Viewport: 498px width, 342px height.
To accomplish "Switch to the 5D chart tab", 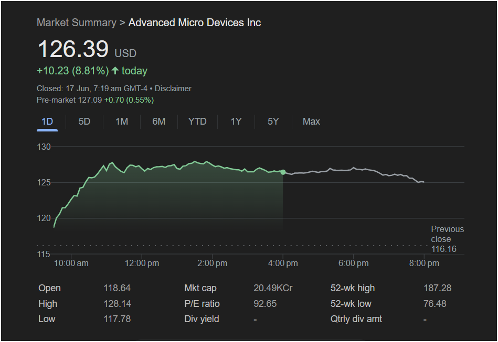I will coord(84,122).
